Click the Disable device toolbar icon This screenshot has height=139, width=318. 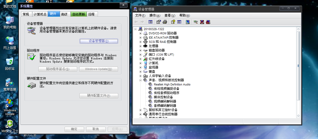point(208,22)
